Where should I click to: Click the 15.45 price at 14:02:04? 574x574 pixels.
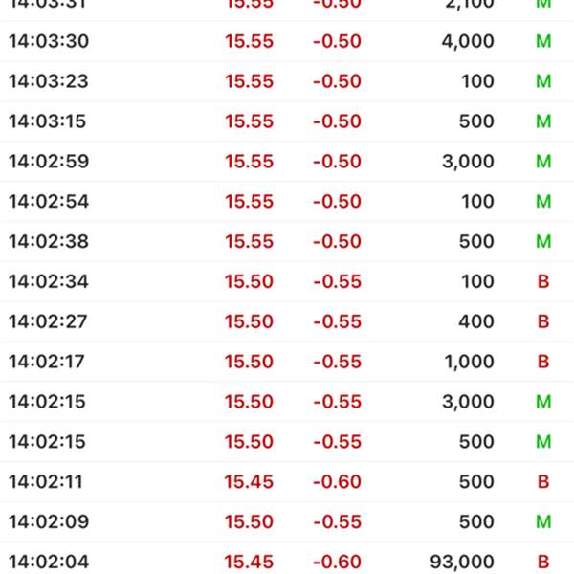coord(249,563)
